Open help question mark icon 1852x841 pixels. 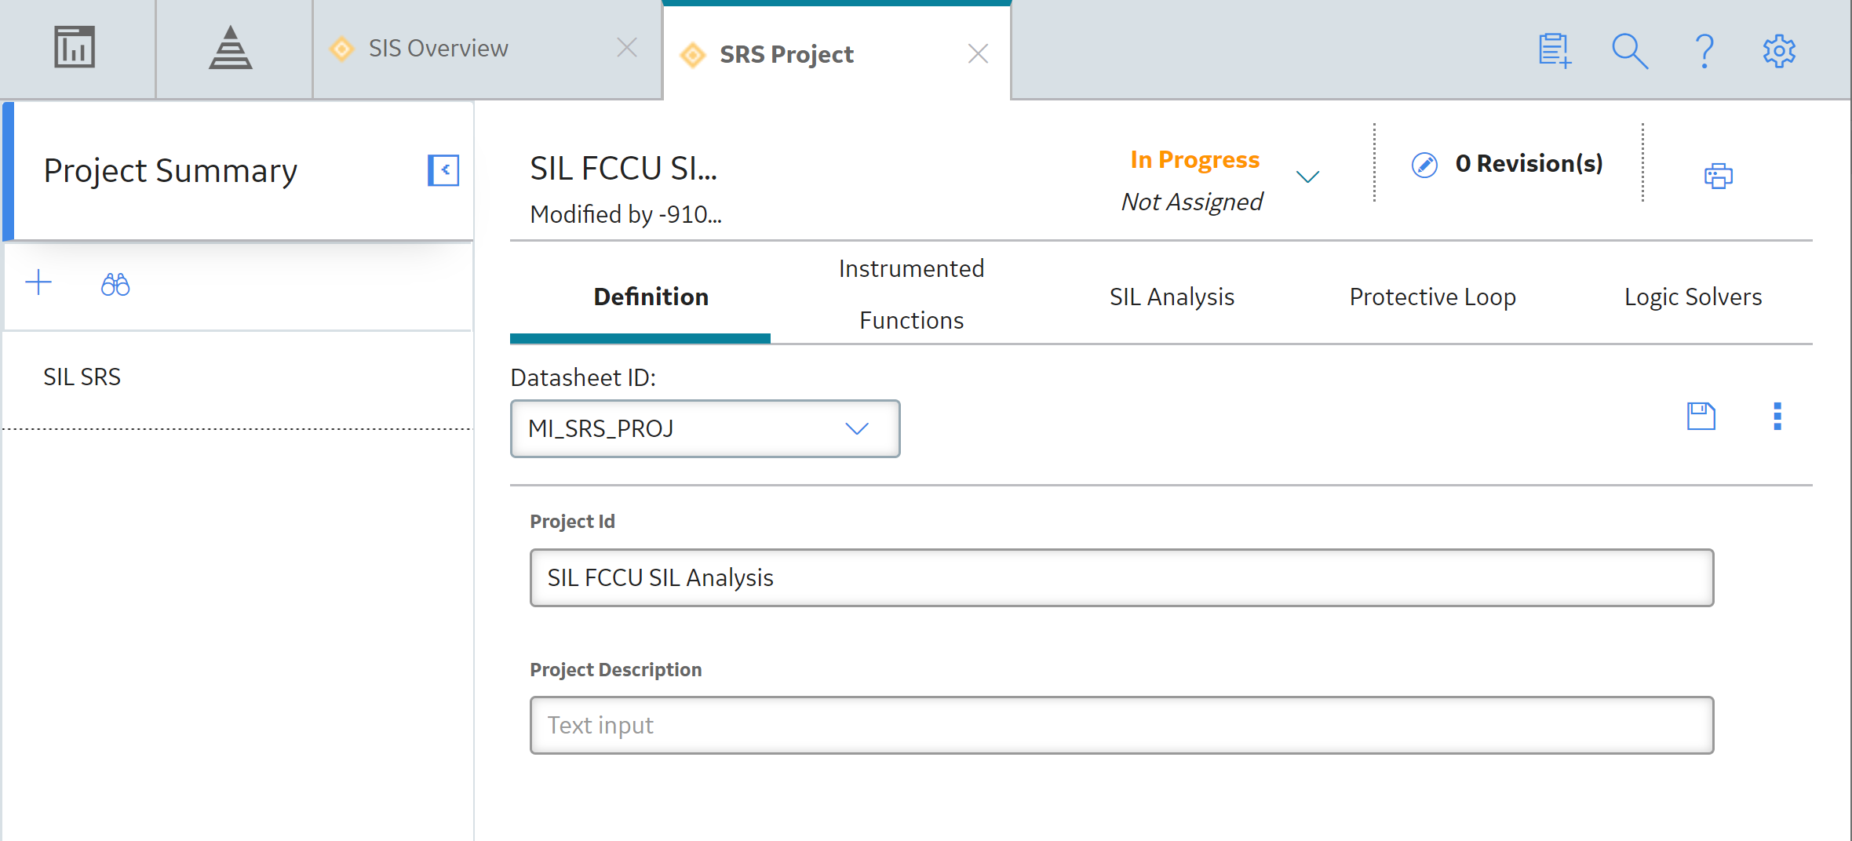click(1704, 51)
